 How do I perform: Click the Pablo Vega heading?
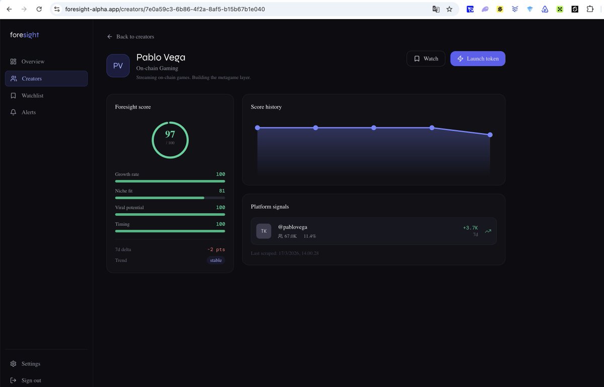click(x=161, y=57)
